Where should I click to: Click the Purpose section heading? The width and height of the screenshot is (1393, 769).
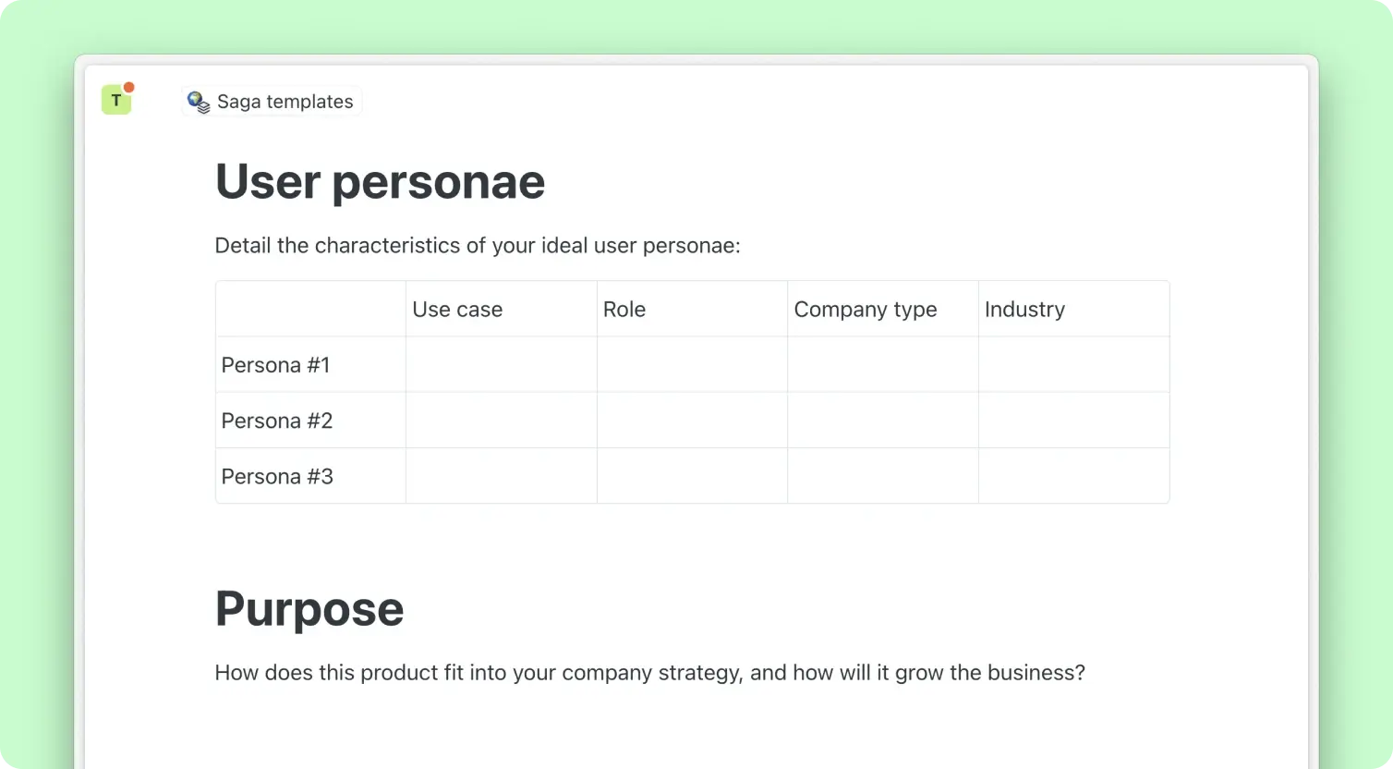click(x=309, y=609)
